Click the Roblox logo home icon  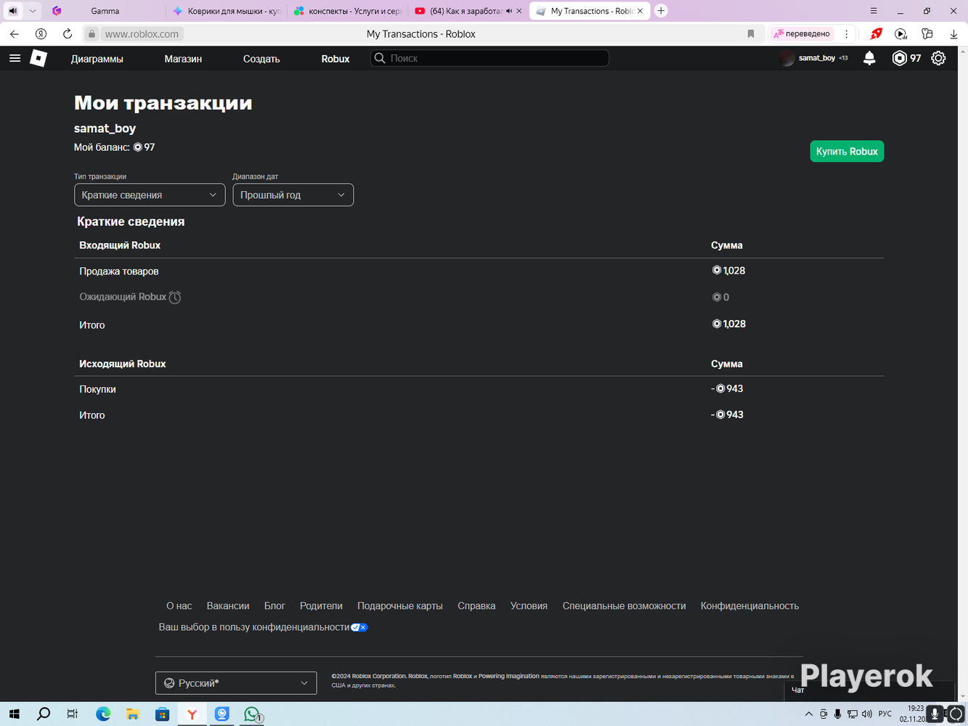click(x=38, y=58)
